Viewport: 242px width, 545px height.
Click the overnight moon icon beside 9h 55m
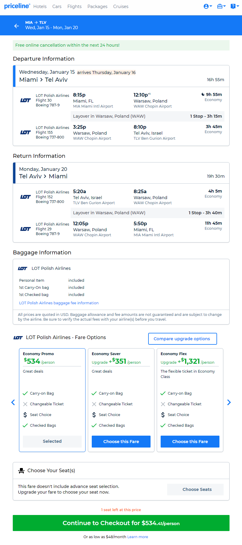[203, 94]
